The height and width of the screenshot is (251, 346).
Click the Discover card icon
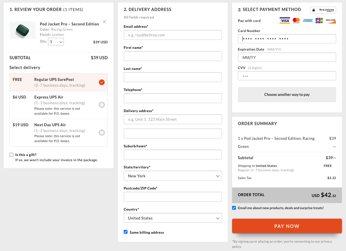coord(331,21)
